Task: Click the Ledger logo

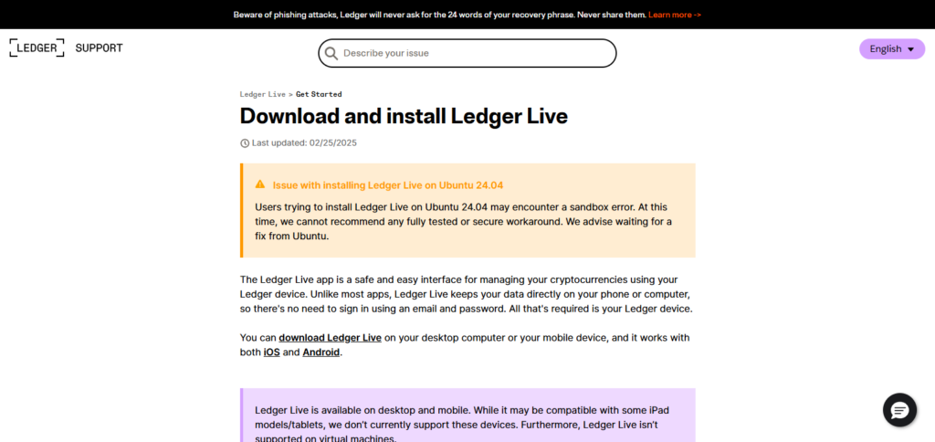Action: coord(37,48)
